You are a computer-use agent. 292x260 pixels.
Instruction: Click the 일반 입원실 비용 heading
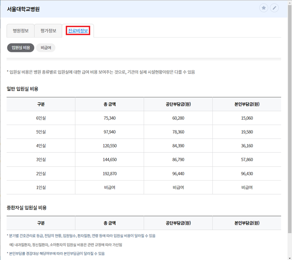[22, 89]
